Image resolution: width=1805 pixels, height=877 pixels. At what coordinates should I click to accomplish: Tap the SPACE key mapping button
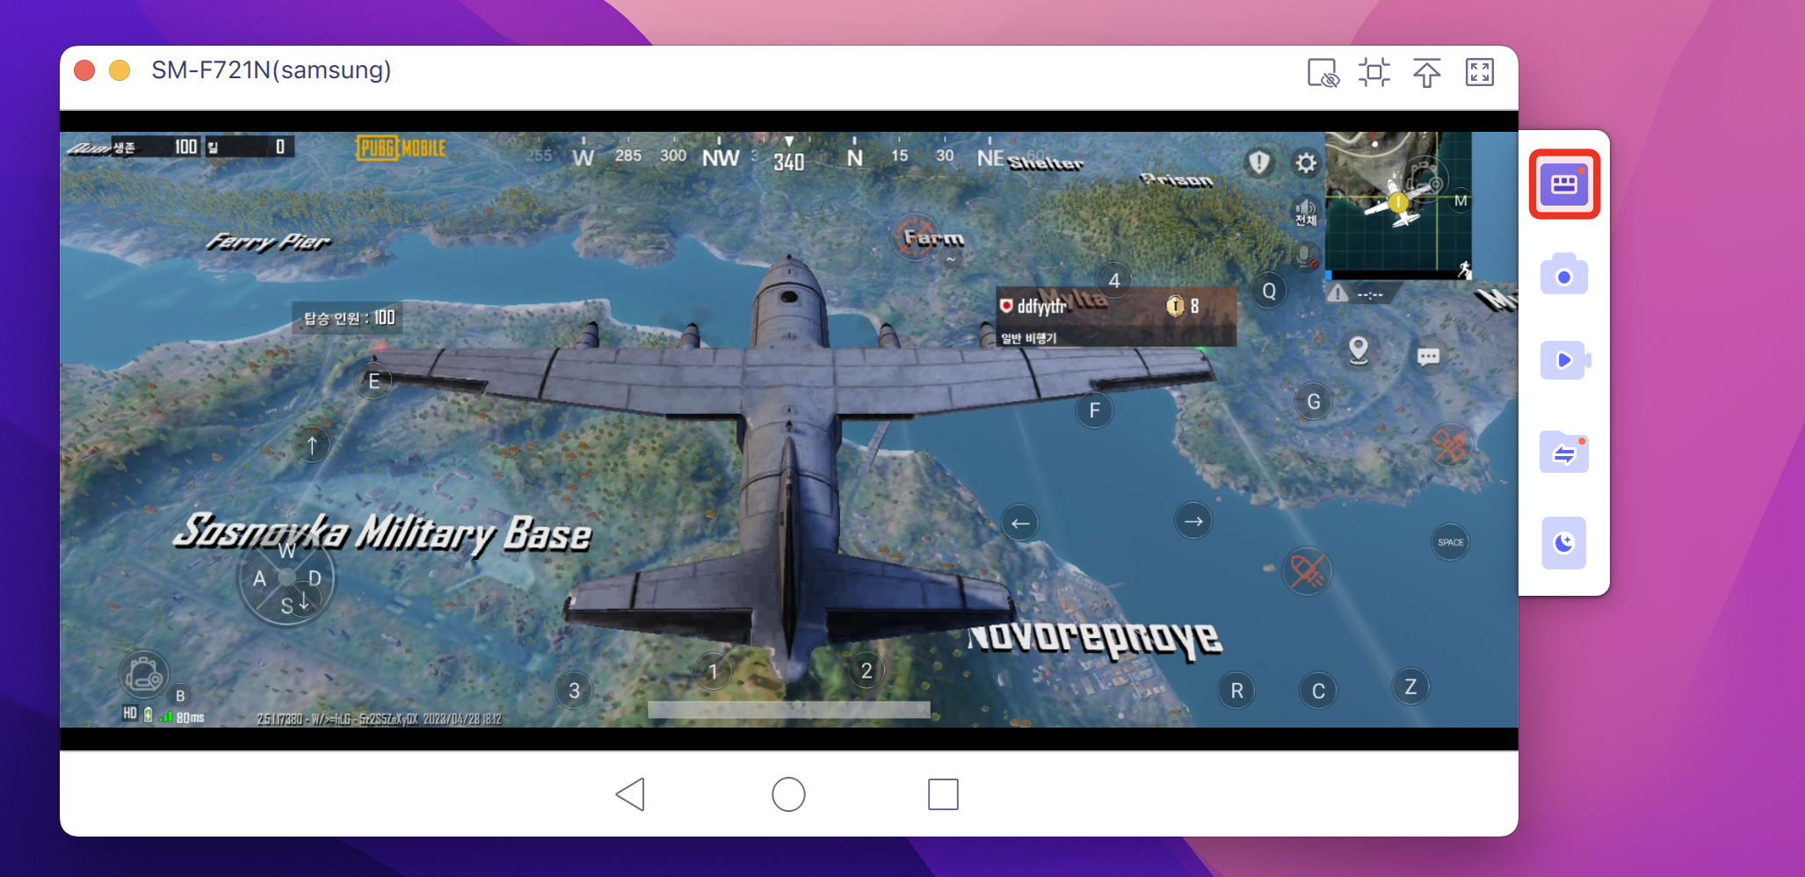tap(1451, 542)
